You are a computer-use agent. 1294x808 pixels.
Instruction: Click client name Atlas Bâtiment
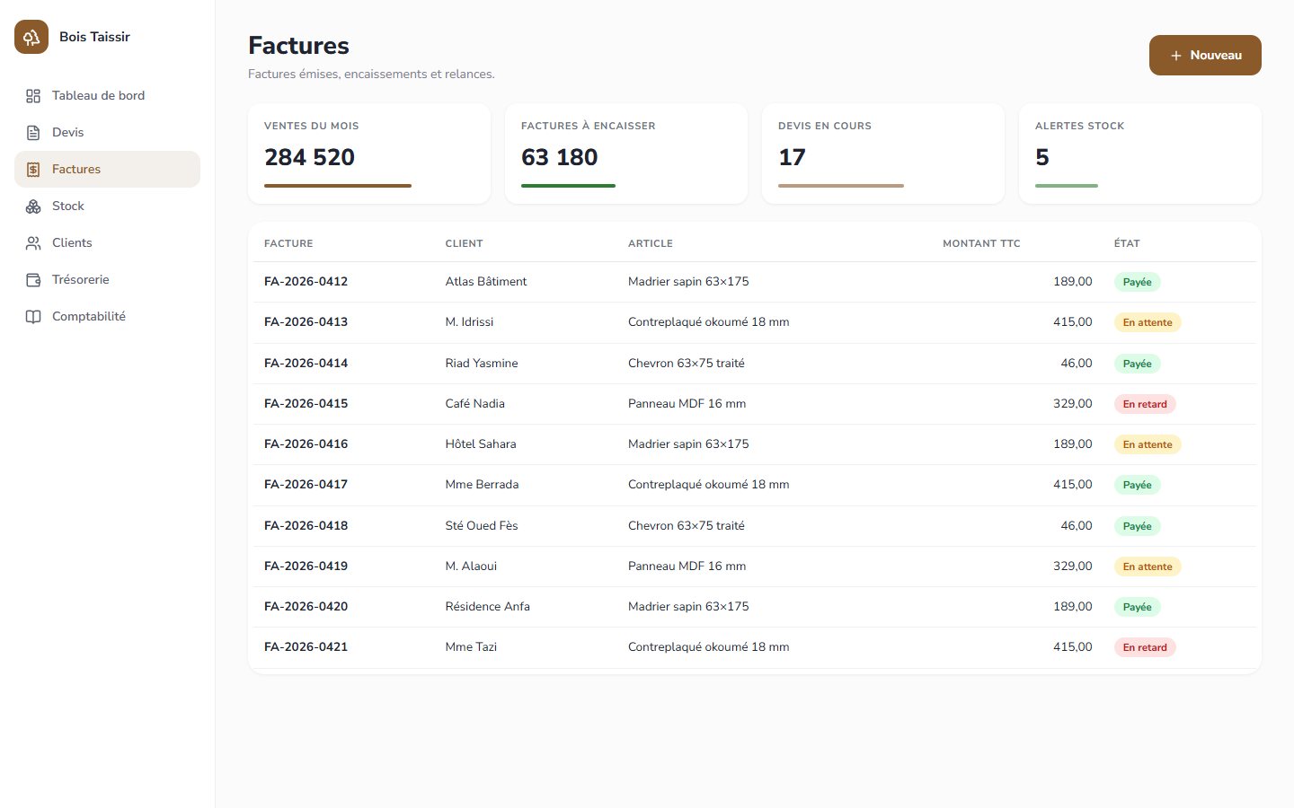coord(486,282)
